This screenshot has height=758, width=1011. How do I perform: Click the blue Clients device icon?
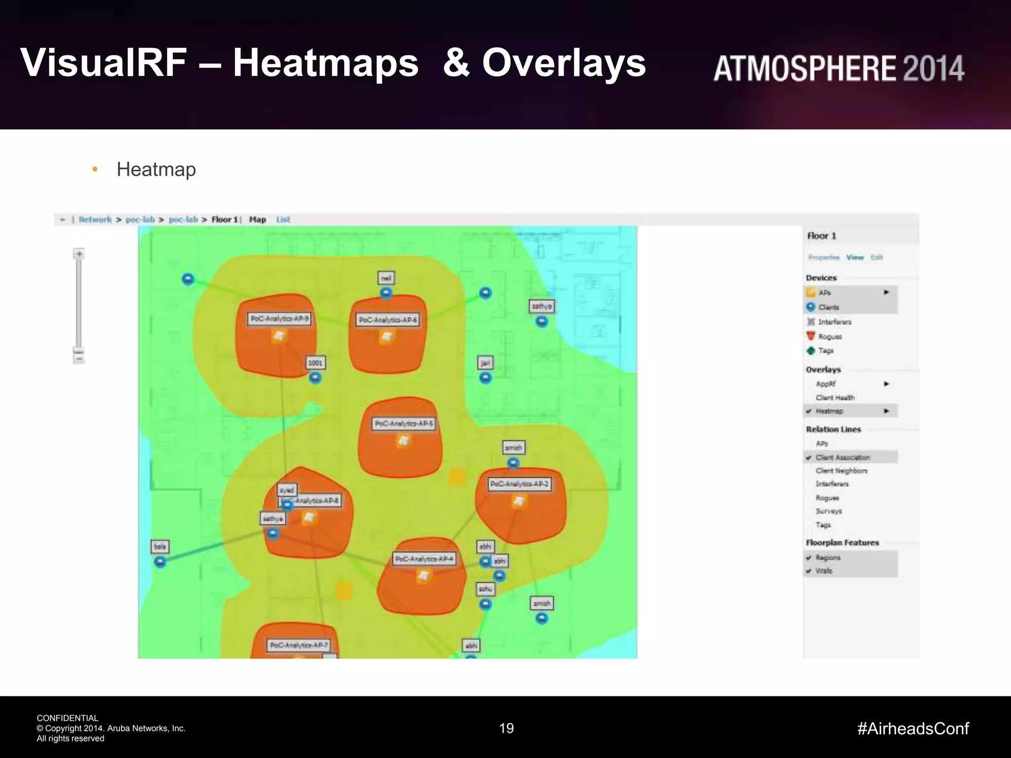[811, 307]
